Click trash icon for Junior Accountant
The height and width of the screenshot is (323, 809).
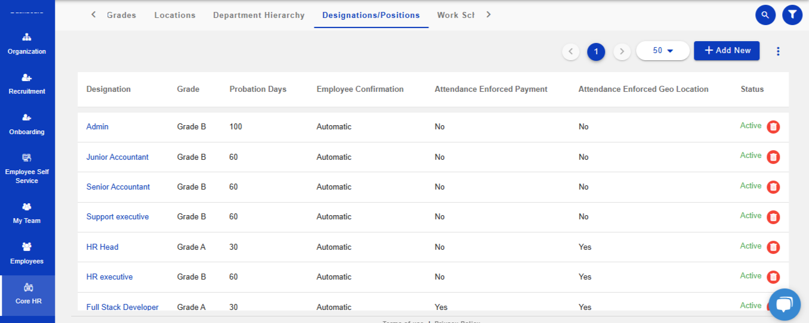pyautogui.click(x=773, y=157)
